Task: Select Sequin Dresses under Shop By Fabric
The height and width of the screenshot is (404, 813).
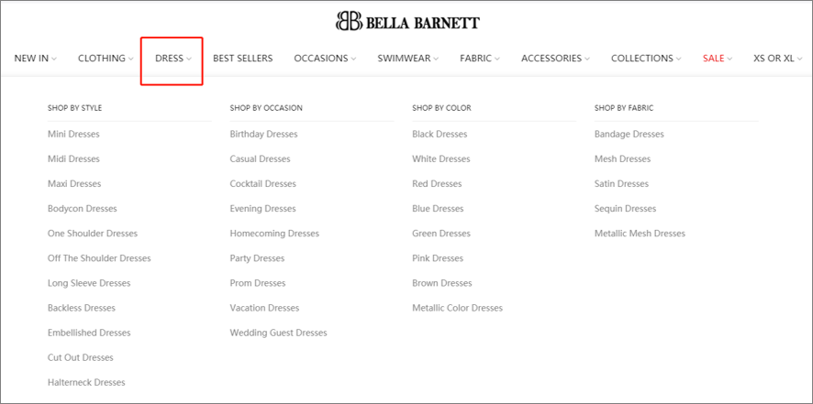Action: 625,209
